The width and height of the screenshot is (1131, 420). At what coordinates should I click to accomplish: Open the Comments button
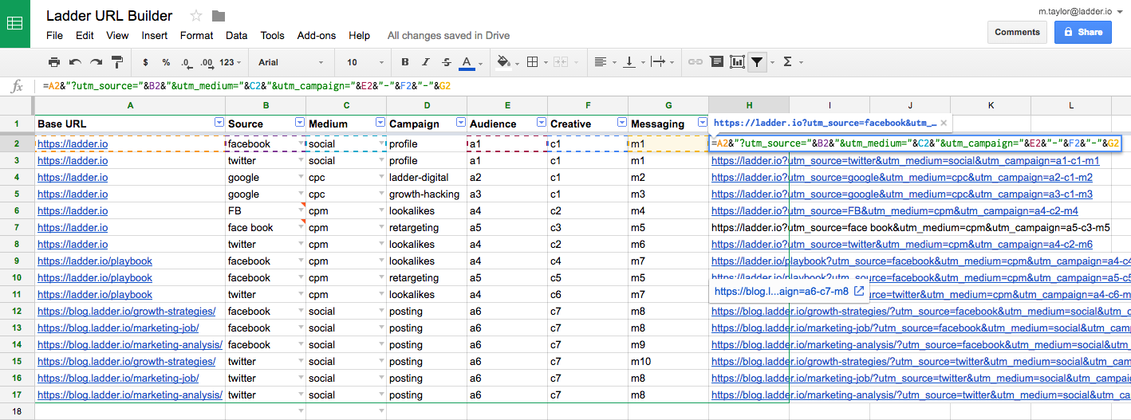pos(1017,32)
